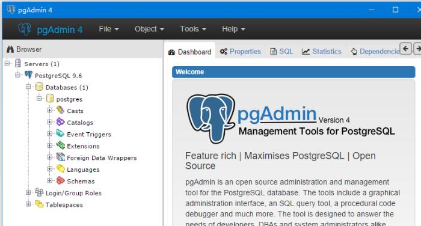Click the Statistics tab chart icon
Image resolution: width=421 pixels, height=226 pixels.
306,52
